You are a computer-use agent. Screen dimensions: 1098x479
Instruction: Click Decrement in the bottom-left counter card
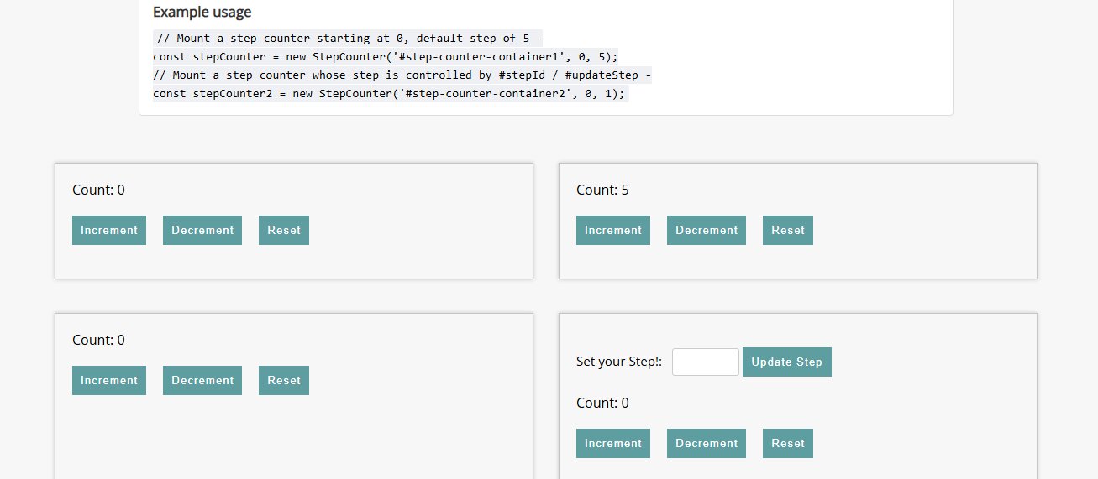click(202, 381)
